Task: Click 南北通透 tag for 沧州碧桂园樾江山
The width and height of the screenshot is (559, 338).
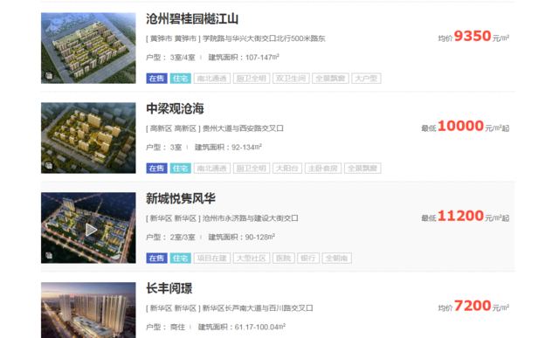Action: pos(211,79)
